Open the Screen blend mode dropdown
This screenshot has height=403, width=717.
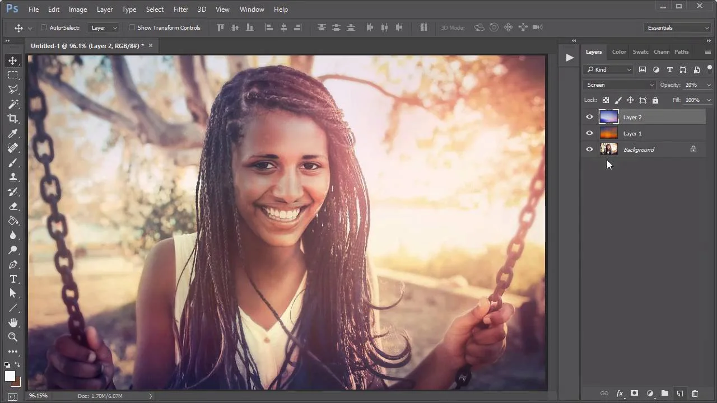(619, 85)
